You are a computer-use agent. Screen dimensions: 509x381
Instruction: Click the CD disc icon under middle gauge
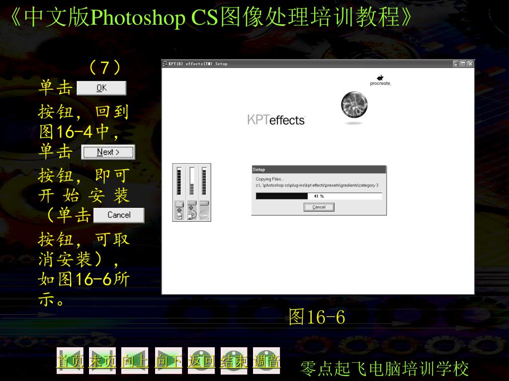pos(192,215)
